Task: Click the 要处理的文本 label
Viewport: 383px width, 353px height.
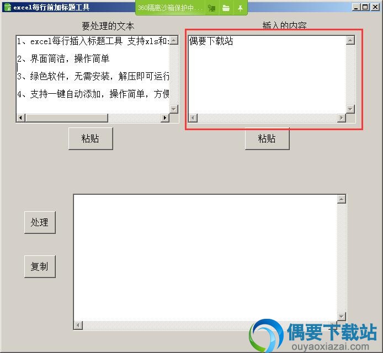Action: pos(108,26)
